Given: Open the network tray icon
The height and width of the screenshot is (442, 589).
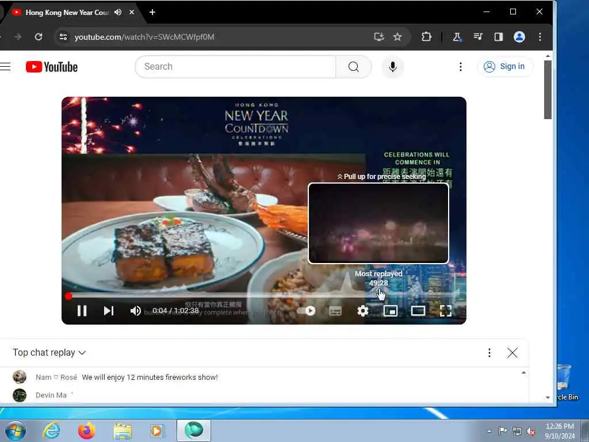Looking at the screenshot, I should tap(517, 432).
